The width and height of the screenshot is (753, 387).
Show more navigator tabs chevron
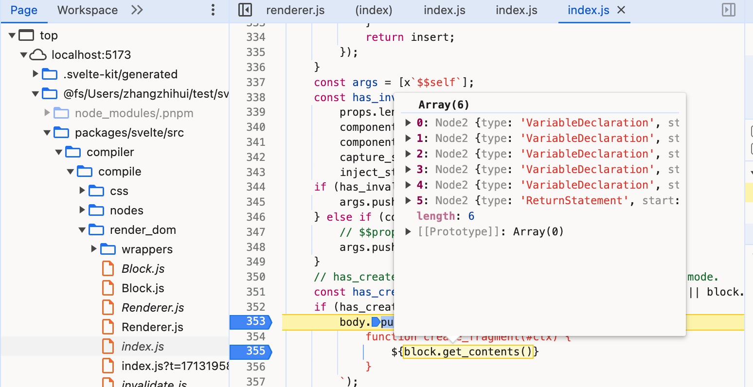tap(137, 10)
